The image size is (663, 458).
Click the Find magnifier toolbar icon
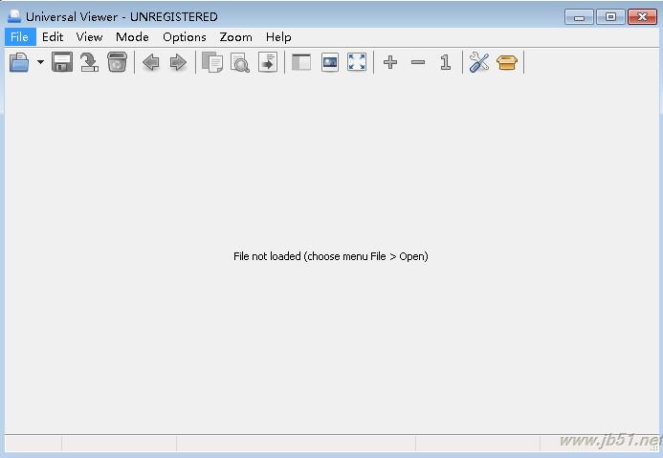(x=240, y=62)
